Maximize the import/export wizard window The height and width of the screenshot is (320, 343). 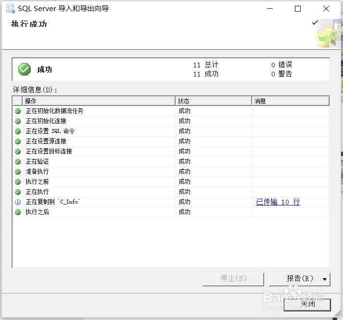pos(297,9)
